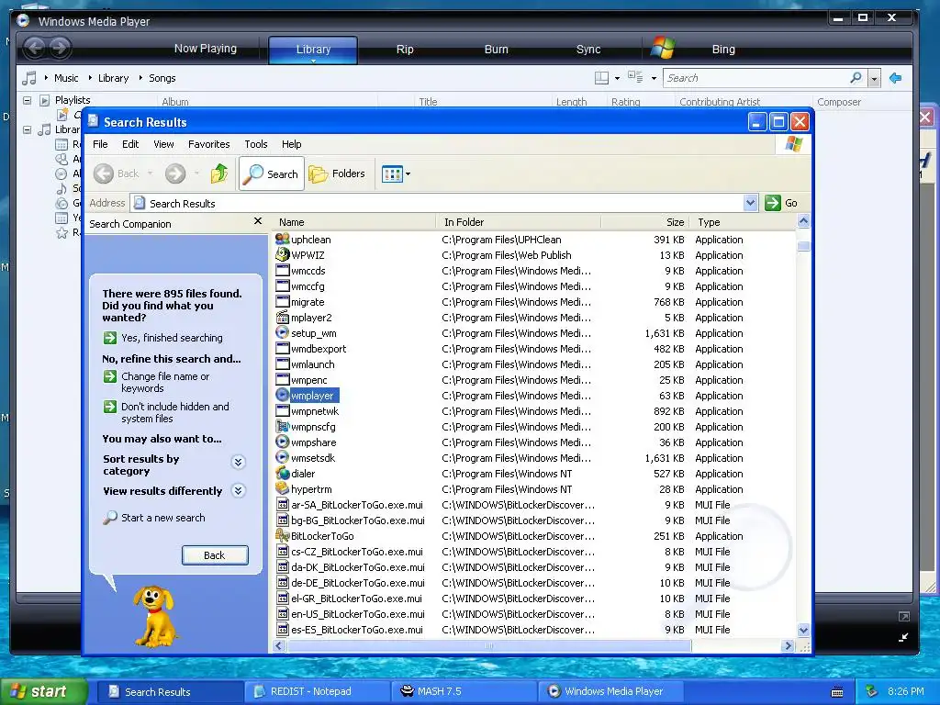
Task: Click the Media Player search input field
Action: [756, 78]
